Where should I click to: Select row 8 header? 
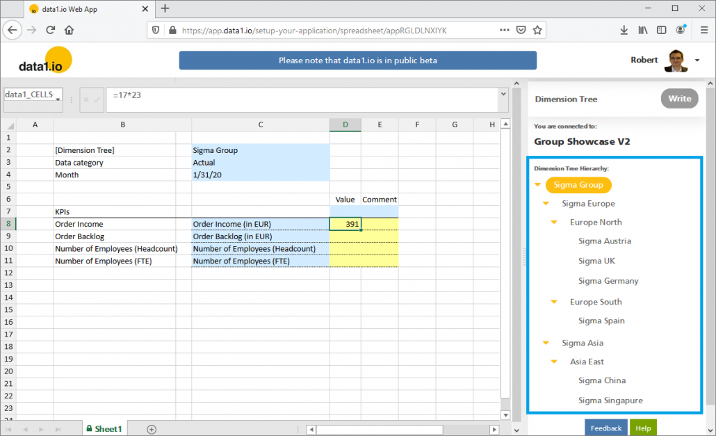tap(8, 224)
